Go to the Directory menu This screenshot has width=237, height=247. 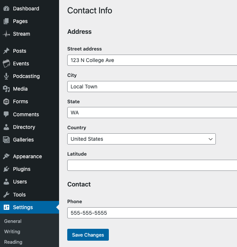24,127
